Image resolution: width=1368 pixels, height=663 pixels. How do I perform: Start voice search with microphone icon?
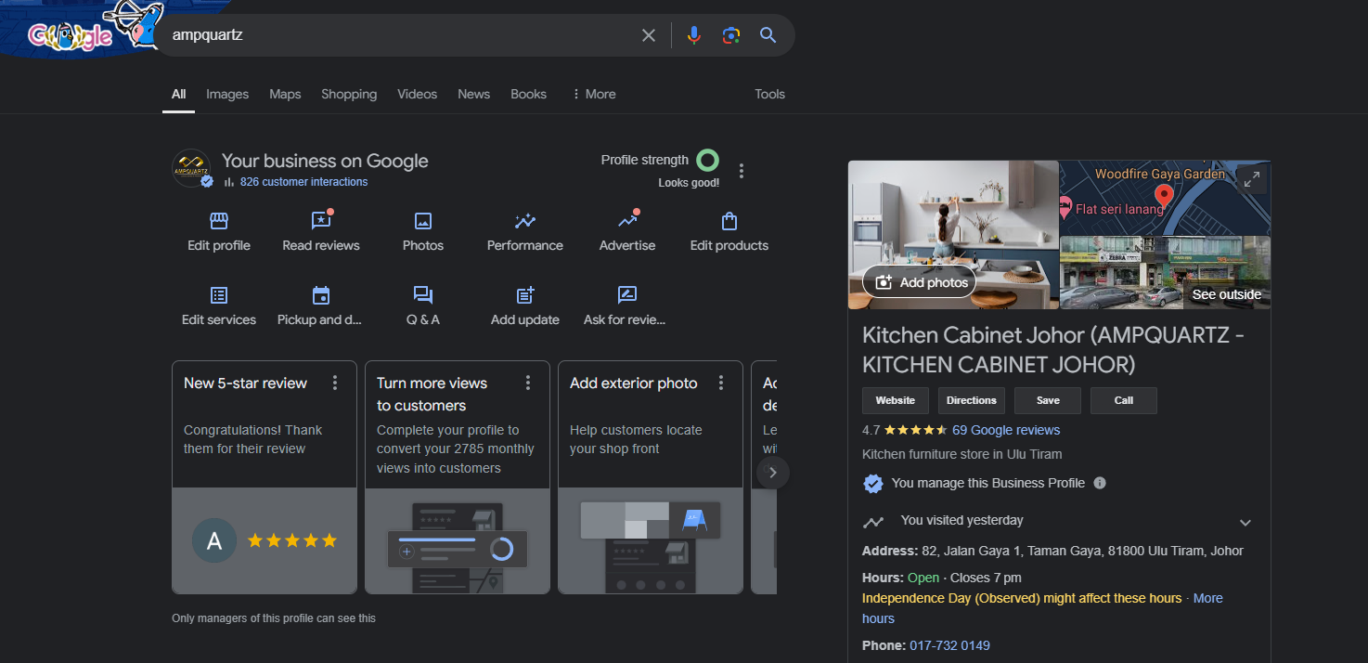click(693, 35)
